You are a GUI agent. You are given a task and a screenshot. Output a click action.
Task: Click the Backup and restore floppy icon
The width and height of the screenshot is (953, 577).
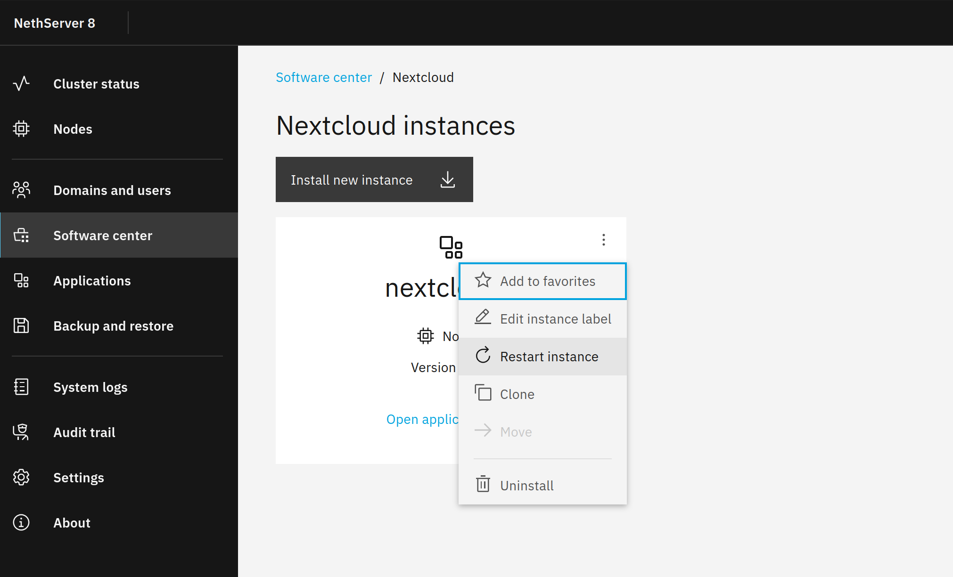point(21,325)
